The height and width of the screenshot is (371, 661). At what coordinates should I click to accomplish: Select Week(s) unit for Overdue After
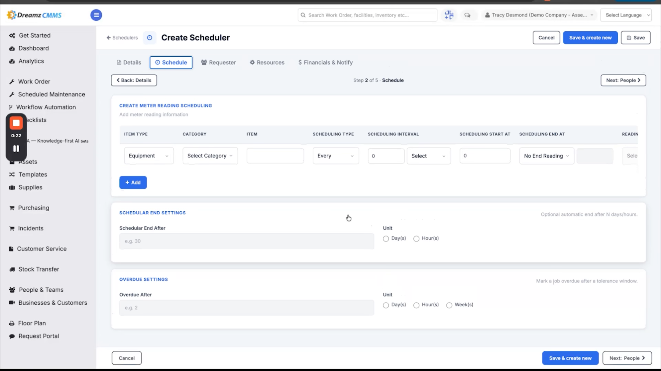click(x=449, y=305)
